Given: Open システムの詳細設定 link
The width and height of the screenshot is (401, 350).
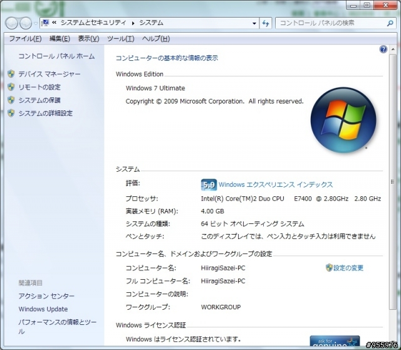Looking at the screenshot, I should (46, 113).
